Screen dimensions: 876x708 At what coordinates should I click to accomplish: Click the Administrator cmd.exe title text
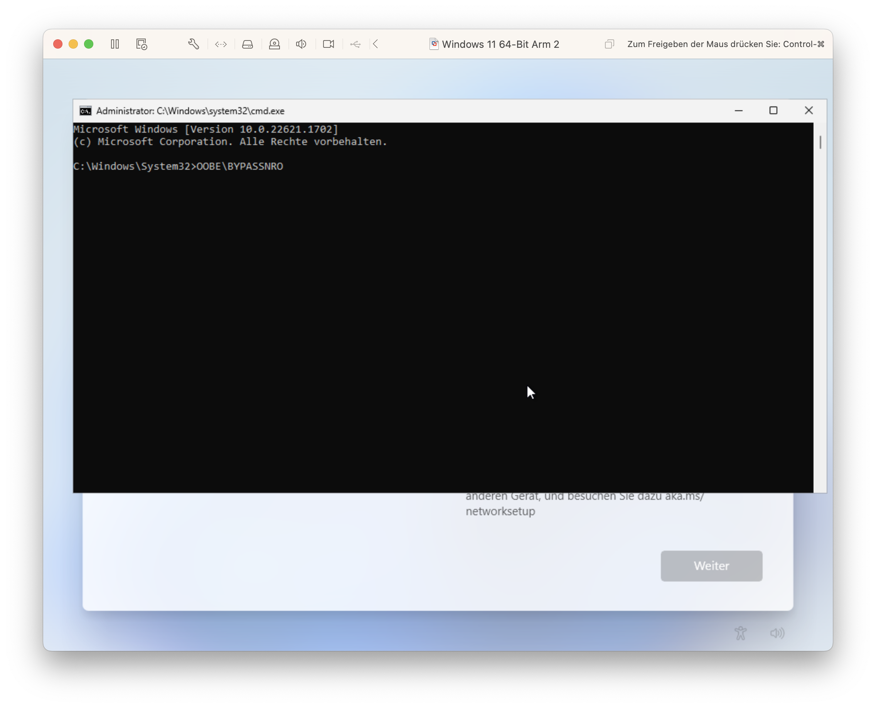(x=190, y=111)
